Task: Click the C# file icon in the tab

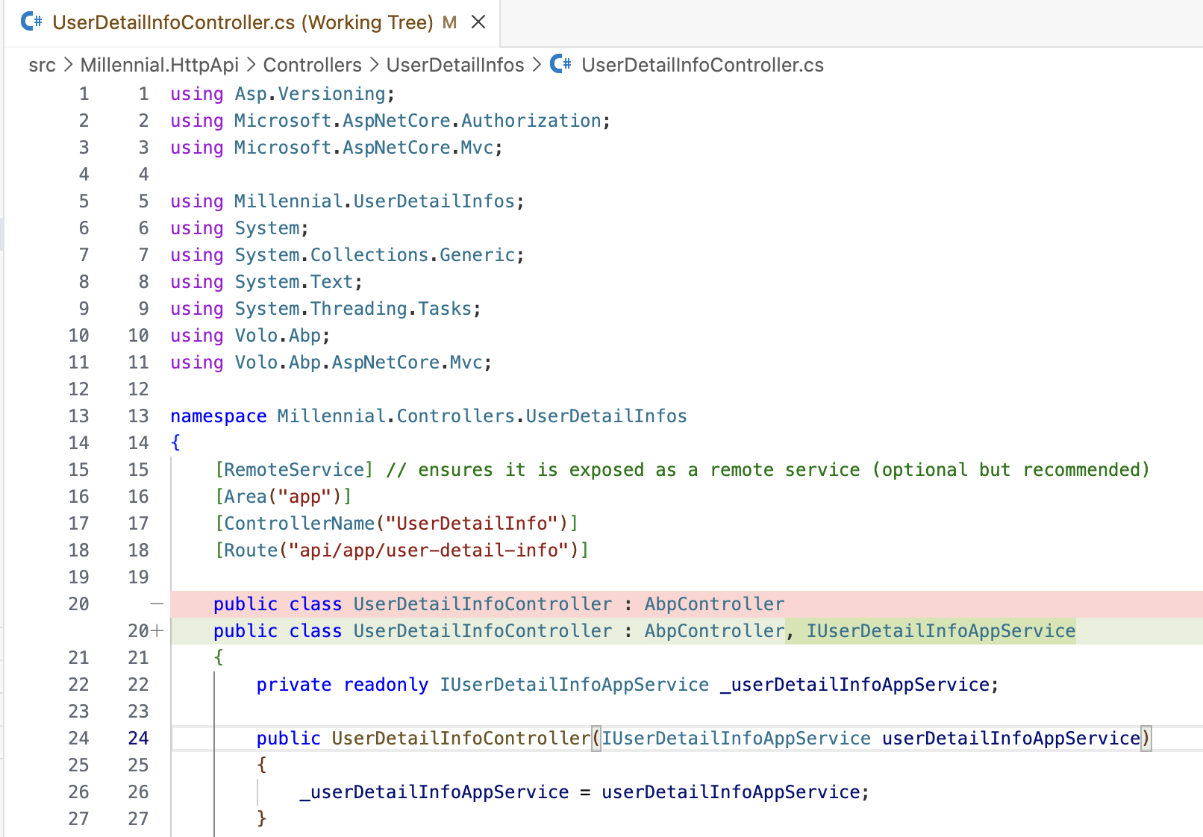Action: point(31,22)
